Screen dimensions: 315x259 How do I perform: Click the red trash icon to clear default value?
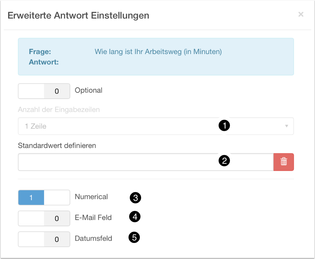coord(283,162)
